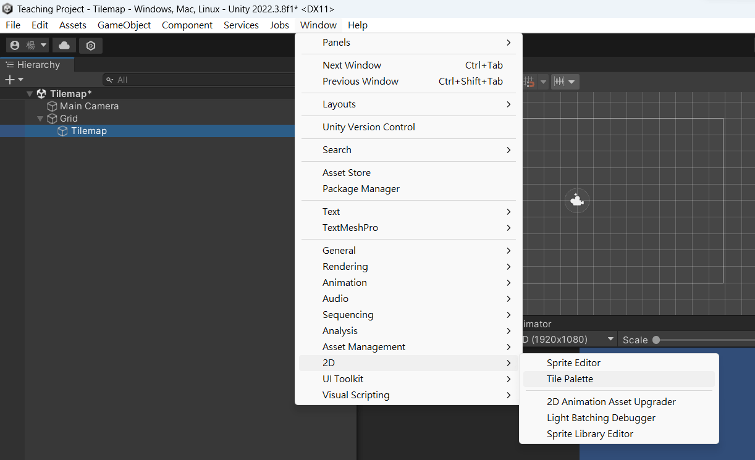The height and width of the screenshot is (460, 755).
Task: Expand the Layouts submenu
Action: tap(409, 104)
